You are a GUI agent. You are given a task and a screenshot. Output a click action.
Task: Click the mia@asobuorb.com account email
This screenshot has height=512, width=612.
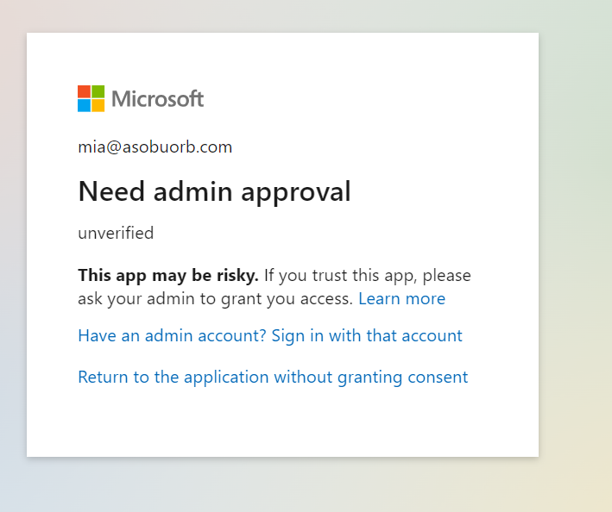click(155, 147)
